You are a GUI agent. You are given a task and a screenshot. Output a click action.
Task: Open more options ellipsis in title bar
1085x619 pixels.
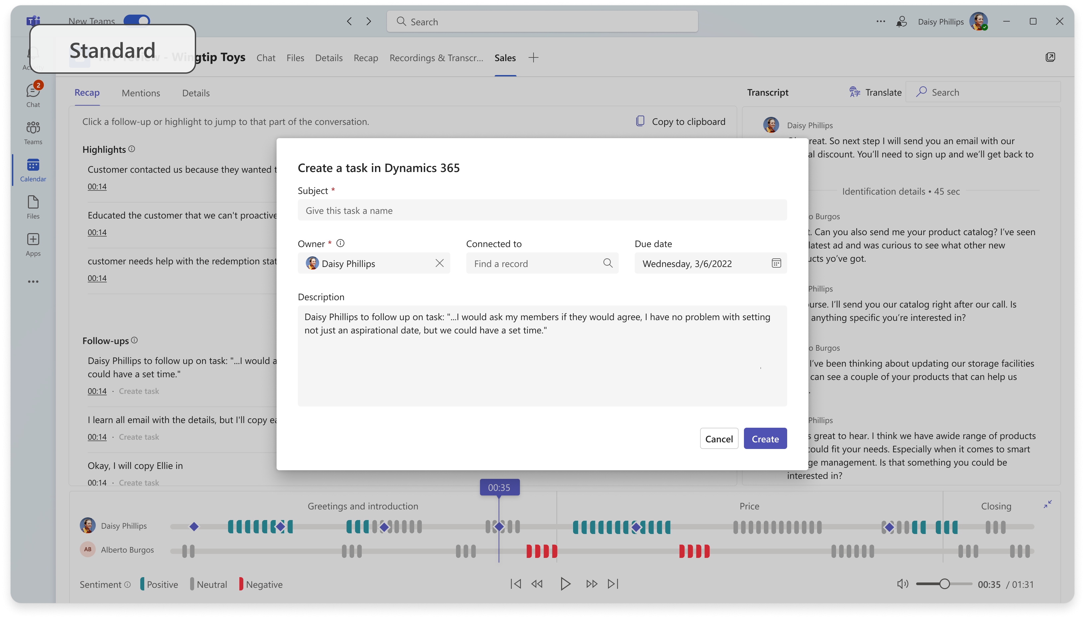pos(880,21)
